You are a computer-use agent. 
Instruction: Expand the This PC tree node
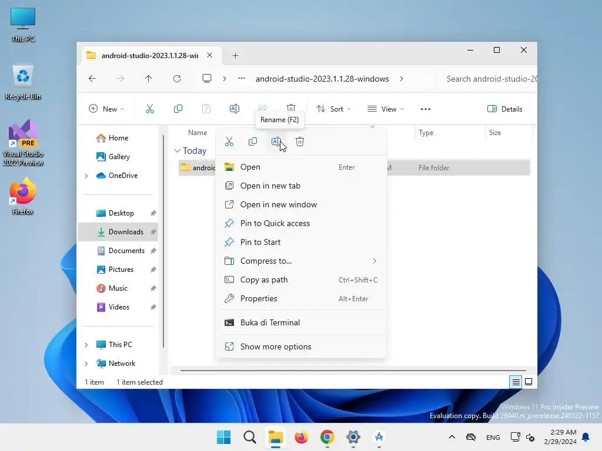(86, 345)
